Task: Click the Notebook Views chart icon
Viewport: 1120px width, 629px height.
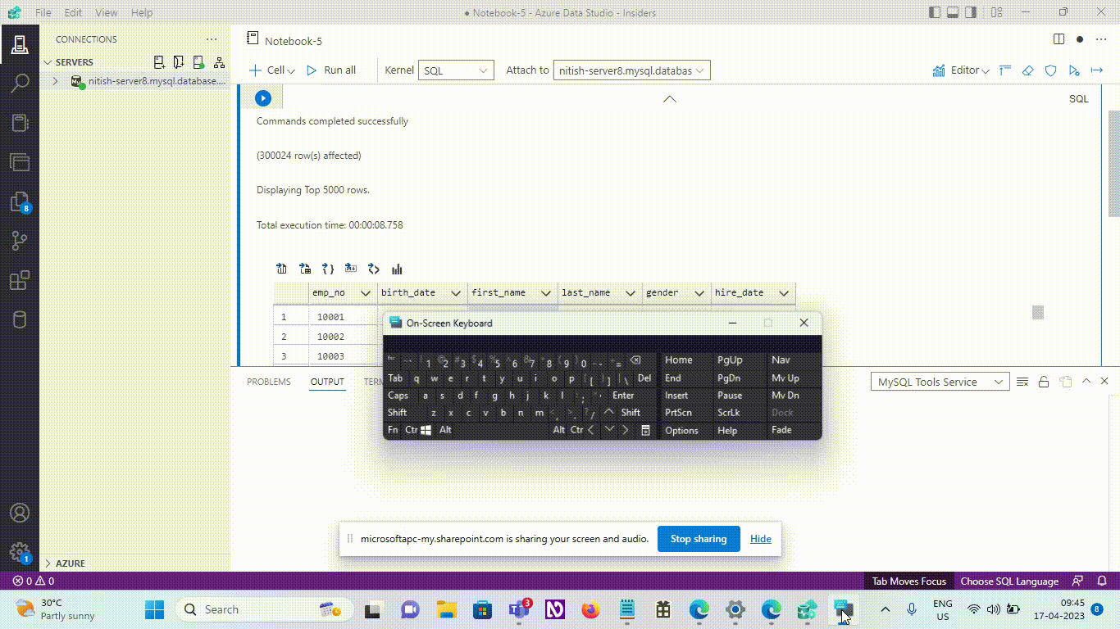Action: coord(939,70)
